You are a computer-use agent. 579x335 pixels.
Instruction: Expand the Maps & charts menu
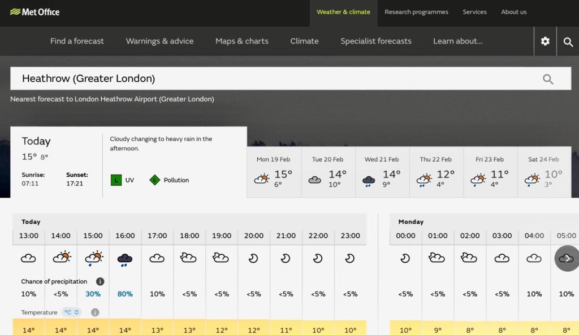[241, 41]
